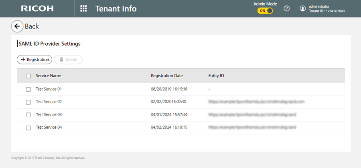Viewport: 361px width, 168px height.
Task: Tick the Test Service 04 checkbox
Action: (x=28, y=128)
